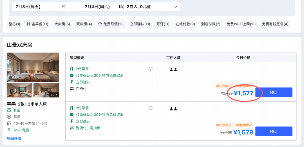Toggle the 免费取消(11) filter
This screenshot has height=147, width=304.
click(111, 24)
